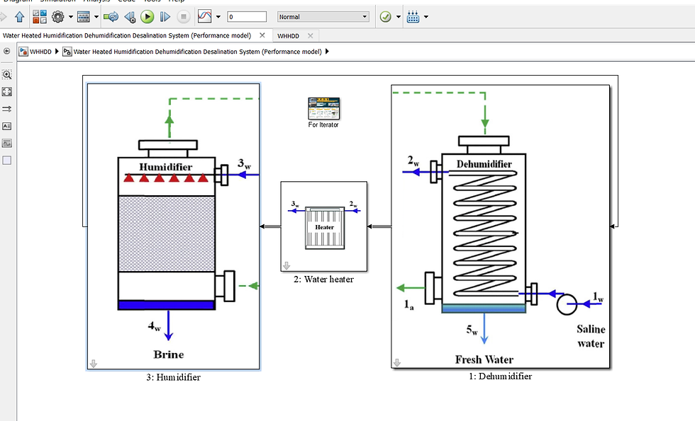
Task: Expand the arrow after Performance model breadcrumb
Action: point(327,51)
